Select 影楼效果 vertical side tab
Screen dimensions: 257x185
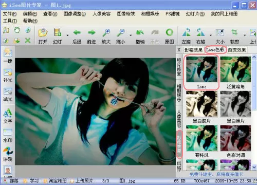179,144
